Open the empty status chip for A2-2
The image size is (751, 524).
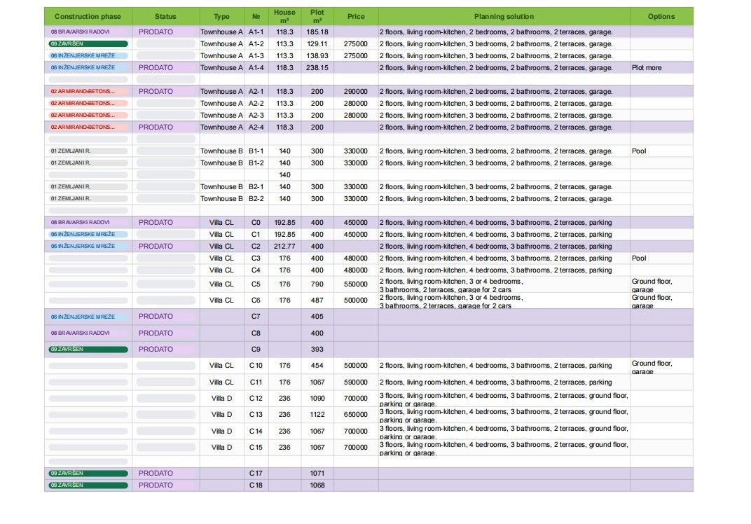(166, 104)
